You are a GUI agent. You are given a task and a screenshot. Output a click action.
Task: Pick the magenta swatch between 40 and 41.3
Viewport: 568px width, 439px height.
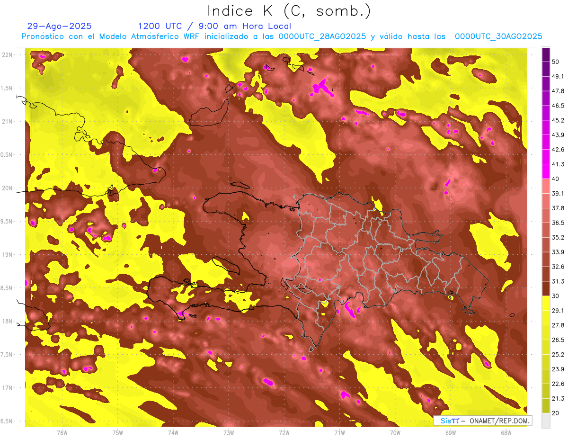[546, 171]
